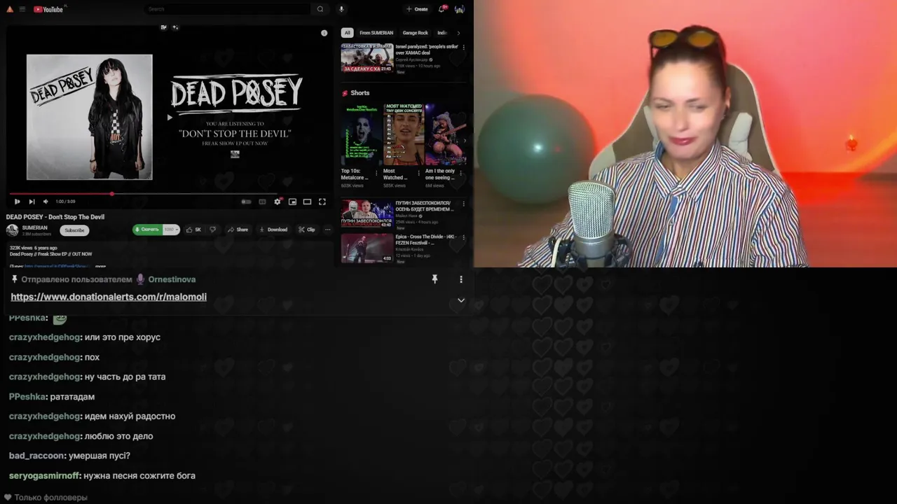
Task: Click the green Скачать download button
Action: point(148,230)
